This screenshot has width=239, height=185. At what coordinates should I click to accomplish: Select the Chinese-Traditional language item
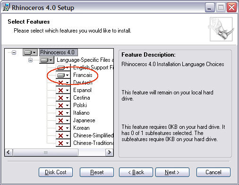click(94, 143)
